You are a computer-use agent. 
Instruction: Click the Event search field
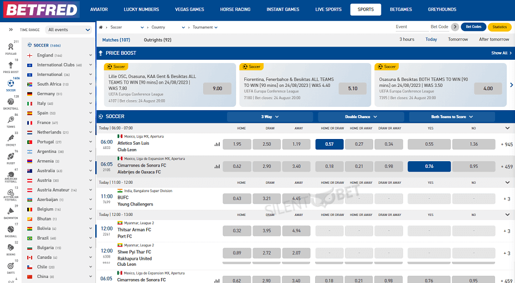coord(412,27)
